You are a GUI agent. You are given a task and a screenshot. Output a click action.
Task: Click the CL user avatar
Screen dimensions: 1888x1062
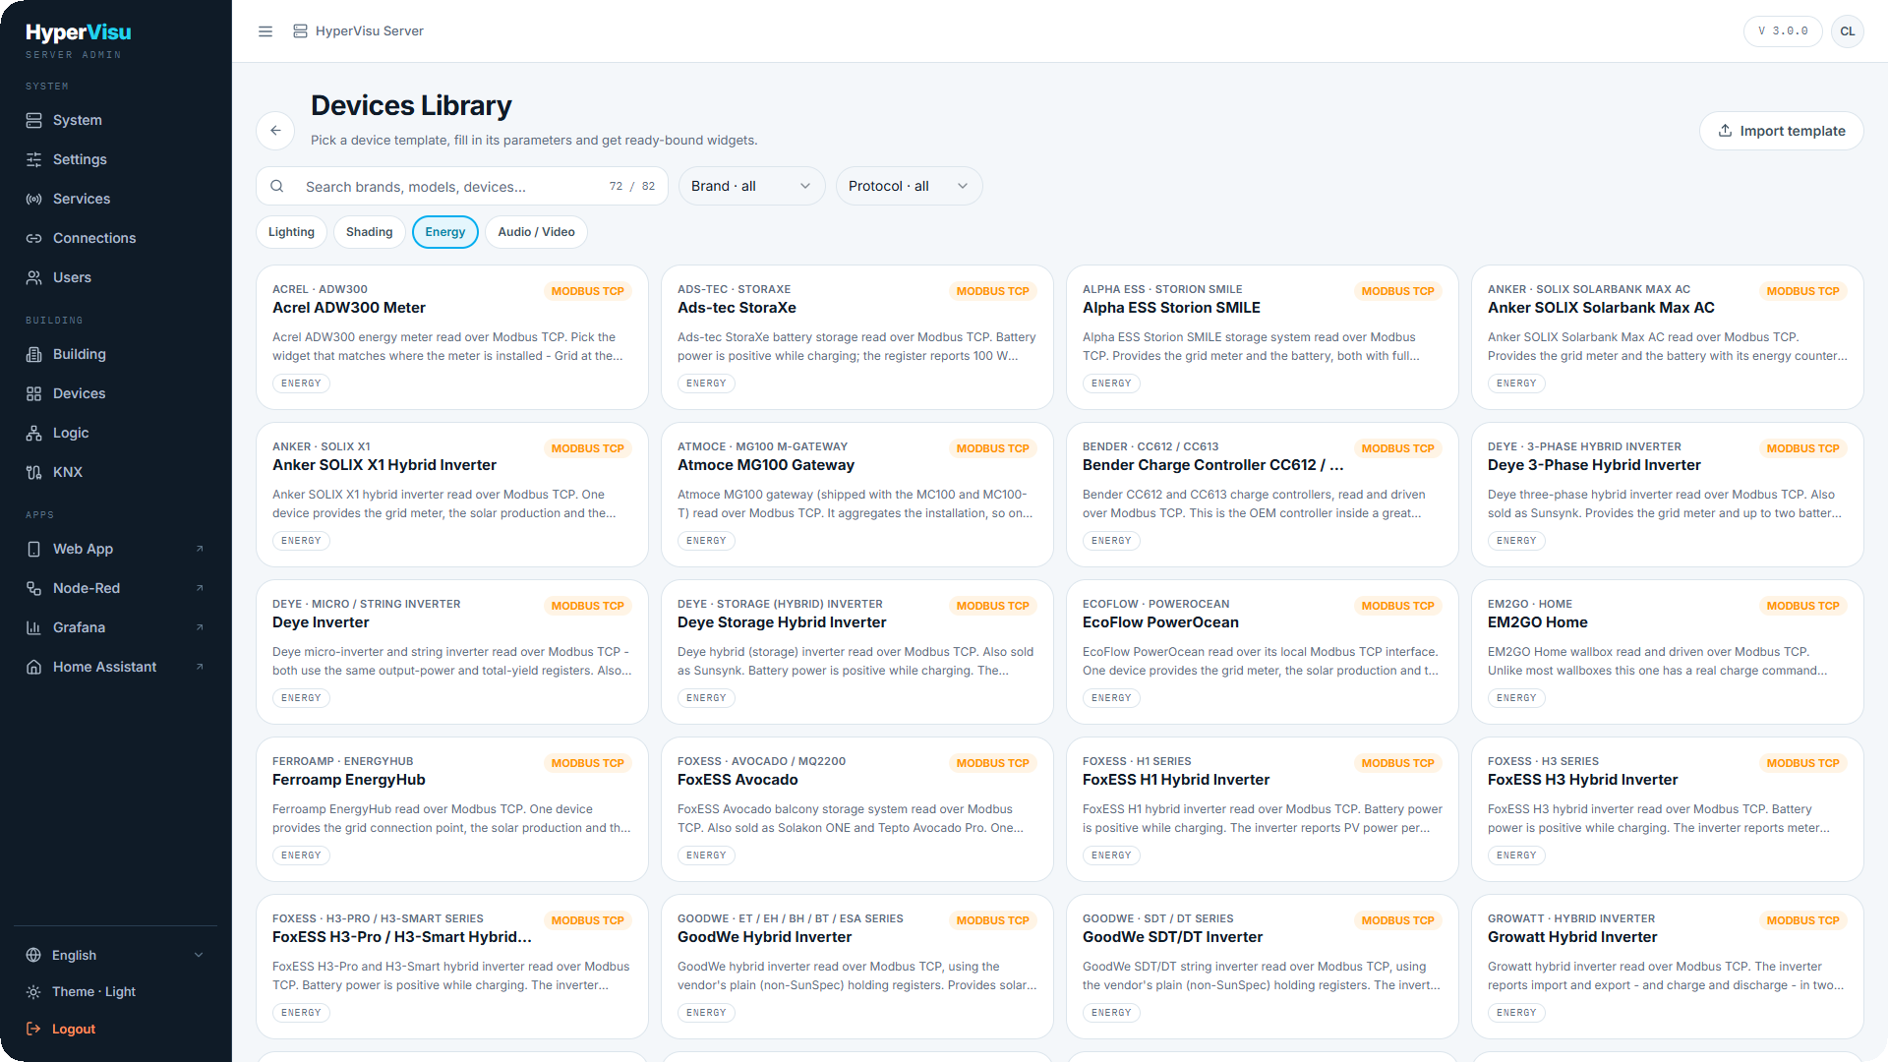(1847, 31)
